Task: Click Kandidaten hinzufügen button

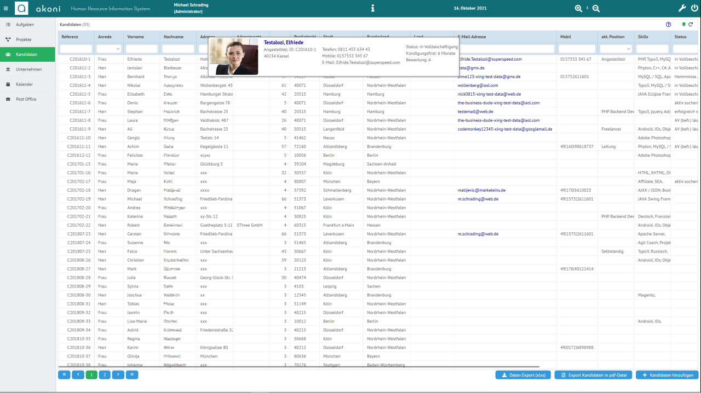Action: tap(666, 374)
